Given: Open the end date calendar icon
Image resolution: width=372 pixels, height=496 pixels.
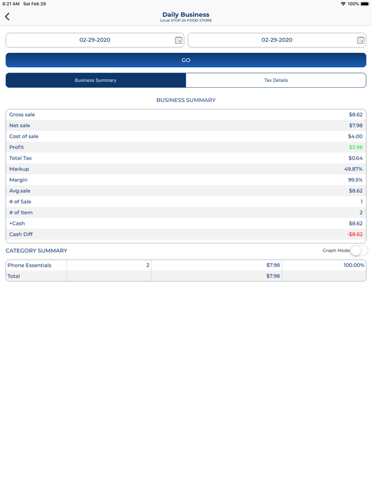Looking at the screenshot, I should 360,40.
